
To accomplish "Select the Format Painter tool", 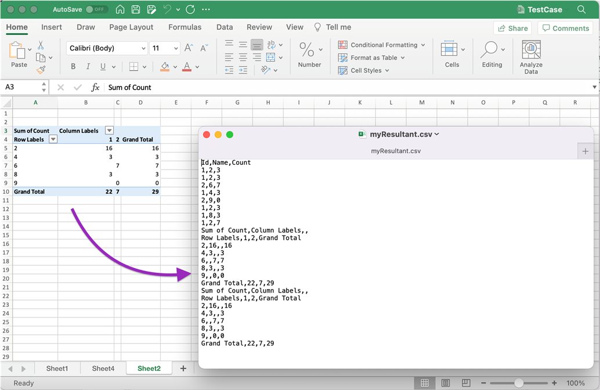I will tap(41, 69).
